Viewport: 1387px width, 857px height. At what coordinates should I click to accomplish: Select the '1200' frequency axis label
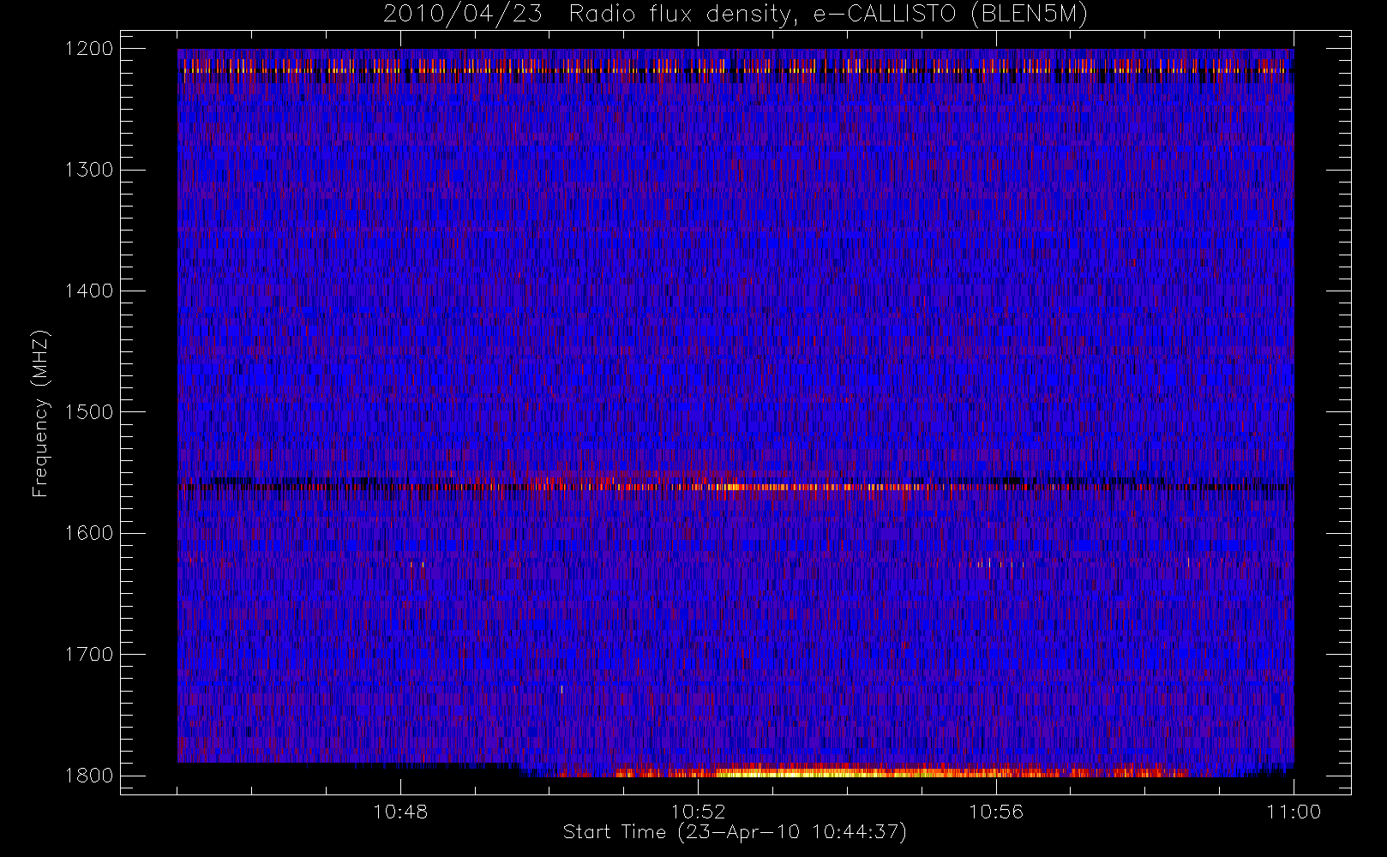pyautogui.click(x=89, y=49)
